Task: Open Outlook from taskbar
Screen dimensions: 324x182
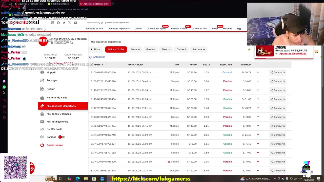Action: pos(102,179)
